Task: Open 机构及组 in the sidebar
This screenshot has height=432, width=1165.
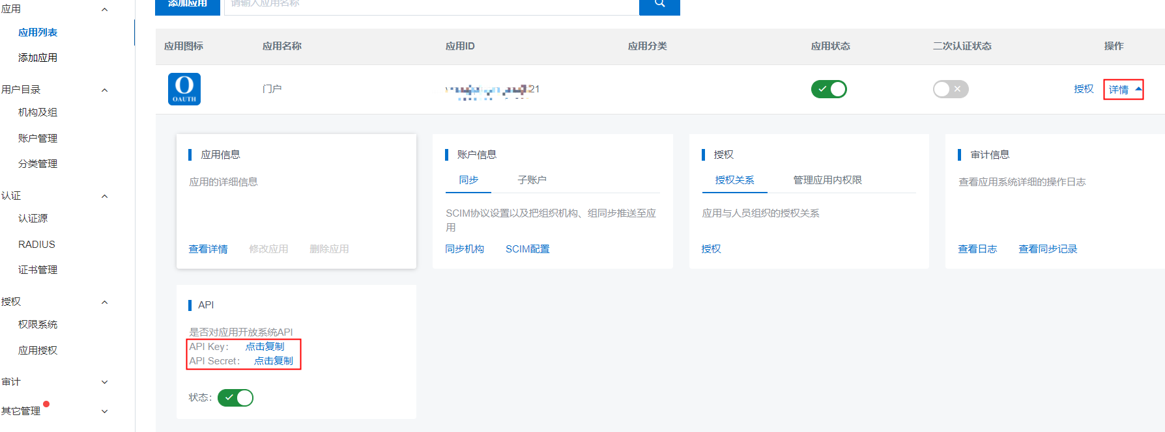Action: point(38,113)
